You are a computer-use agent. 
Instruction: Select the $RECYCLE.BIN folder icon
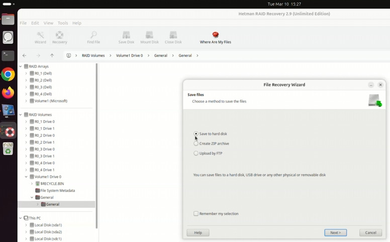(38, 184)
